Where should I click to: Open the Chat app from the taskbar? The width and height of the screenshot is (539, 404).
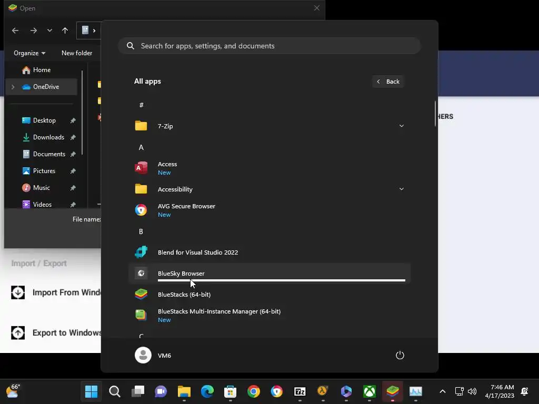tap(161, 391)
